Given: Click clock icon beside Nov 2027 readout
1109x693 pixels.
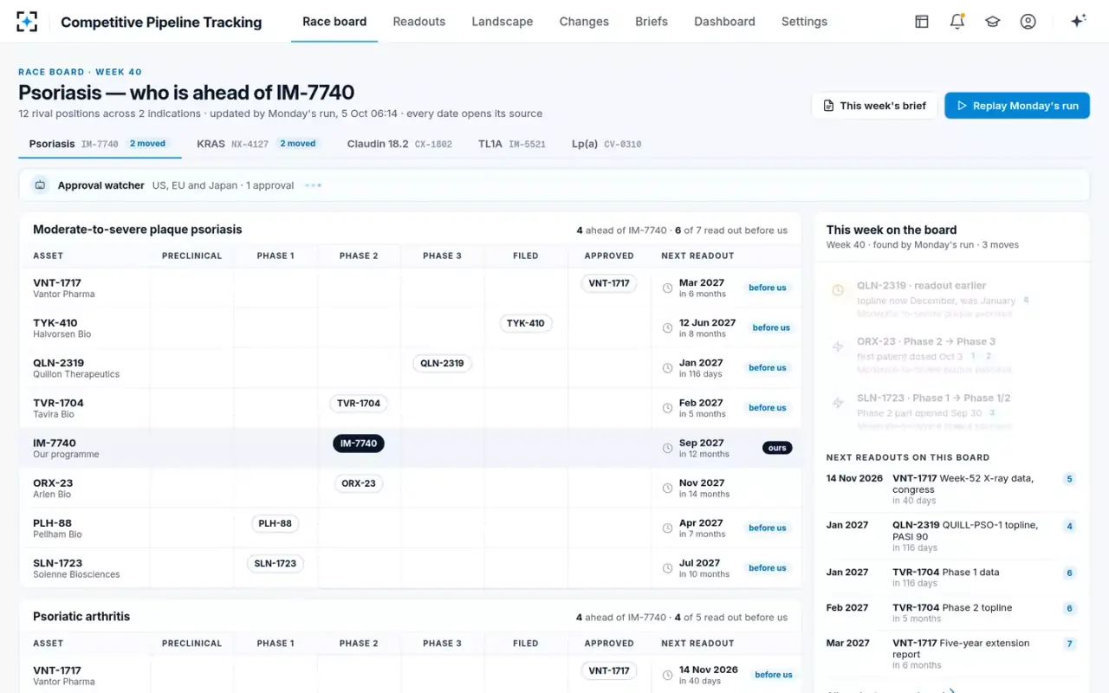Looking at the screenshot, I should pos(667,489).
